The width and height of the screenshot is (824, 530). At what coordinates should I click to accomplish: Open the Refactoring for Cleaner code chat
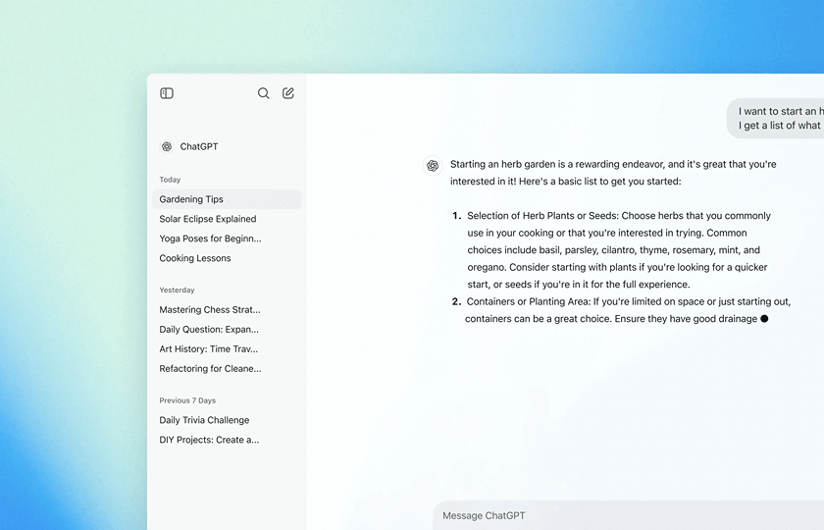point(211,369)
